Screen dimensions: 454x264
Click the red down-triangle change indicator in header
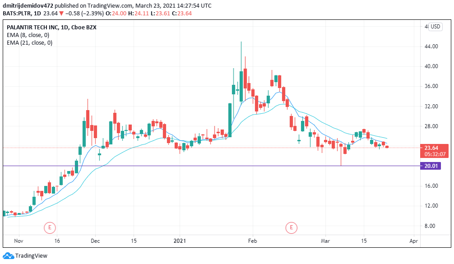(61, 14)
